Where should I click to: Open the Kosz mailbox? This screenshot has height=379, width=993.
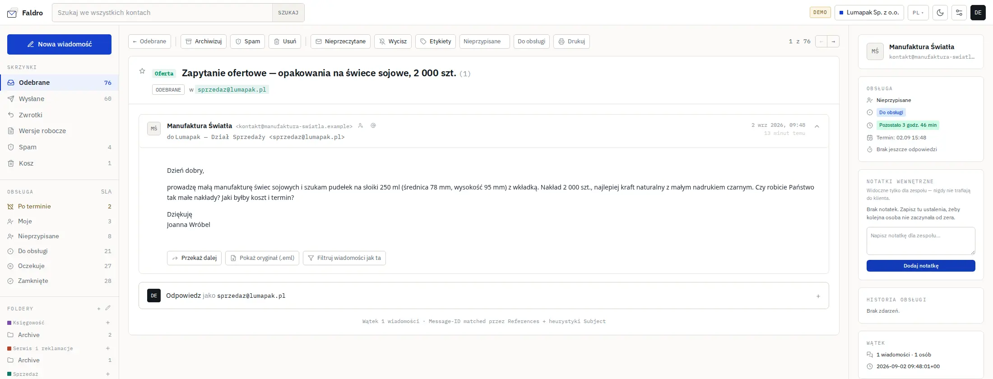pyautogui.click(x=59, y=163)
